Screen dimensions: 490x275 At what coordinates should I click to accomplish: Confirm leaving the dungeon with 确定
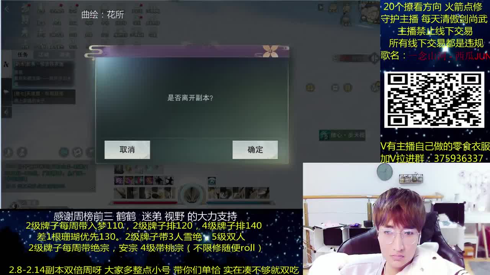255,150
